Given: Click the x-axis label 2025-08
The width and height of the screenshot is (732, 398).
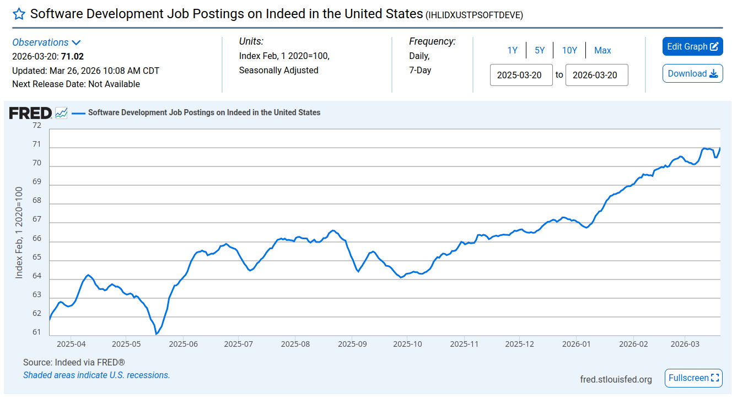Looking at the screenshot, I should pyautogui.click(x=295, y=344).
